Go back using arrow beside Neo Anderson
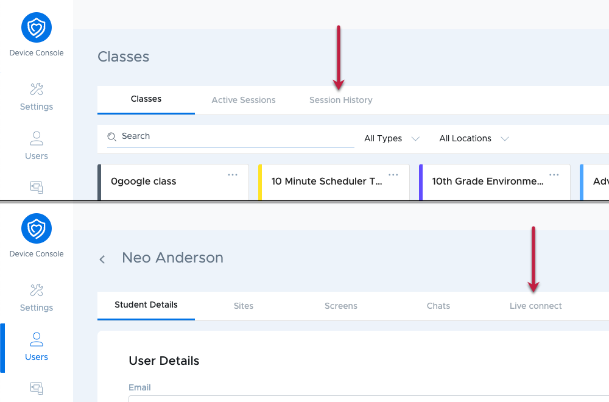 (x=102, y=259)
